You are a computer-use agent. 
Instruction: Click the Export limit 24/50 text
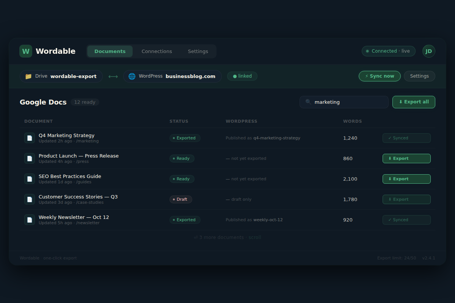(x=397, y=258)
